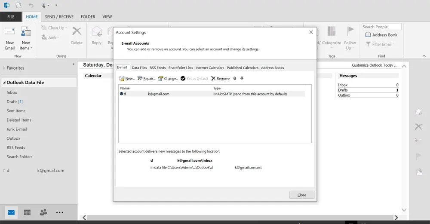Select the Deleted Items folder
The width and height of the screenshot is (430, 224).
pyautogui.click(x=19, y=120)
